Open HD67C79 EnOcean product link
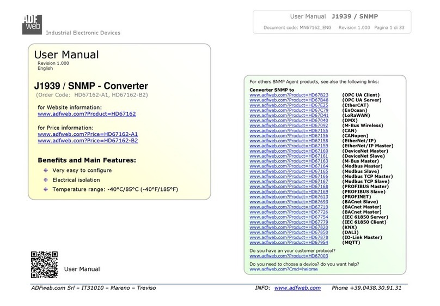The image size is (440, 306). 289,110
